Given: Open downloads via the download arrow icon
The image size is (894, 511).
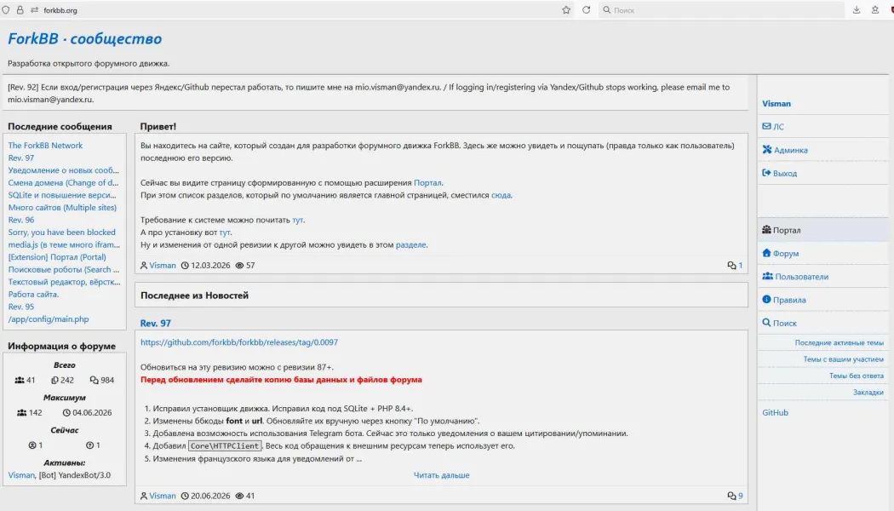Looking at the screenshot, I should pos(857,9).
